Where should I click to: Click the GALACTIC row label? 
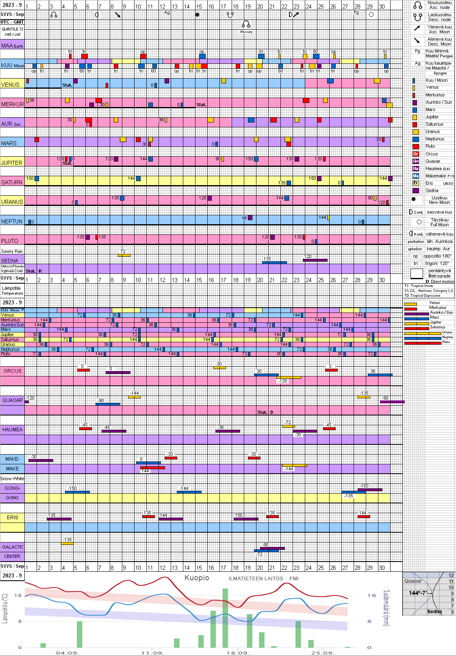(x=13, y=547)
